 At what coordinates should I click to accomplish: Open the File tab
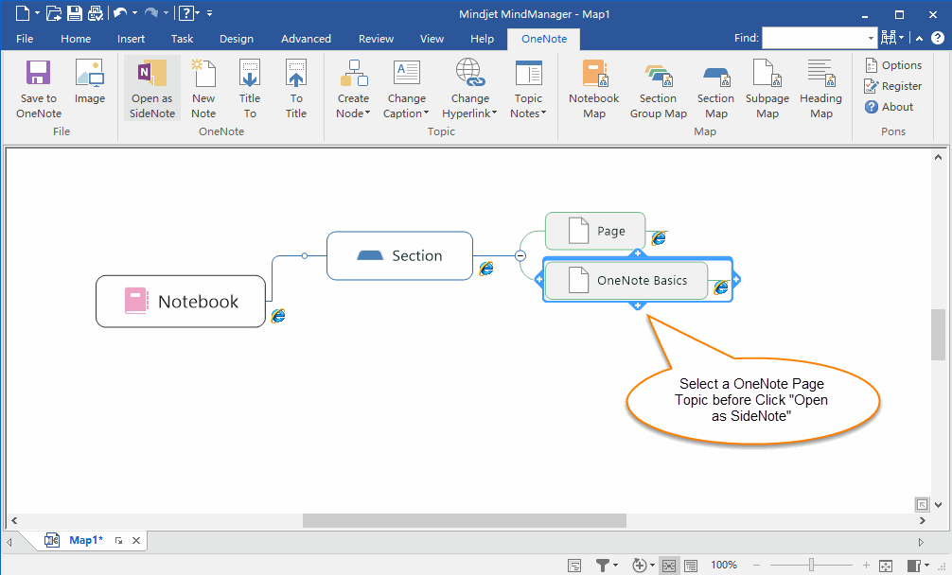pyautogui.click(x=25, y=39)
